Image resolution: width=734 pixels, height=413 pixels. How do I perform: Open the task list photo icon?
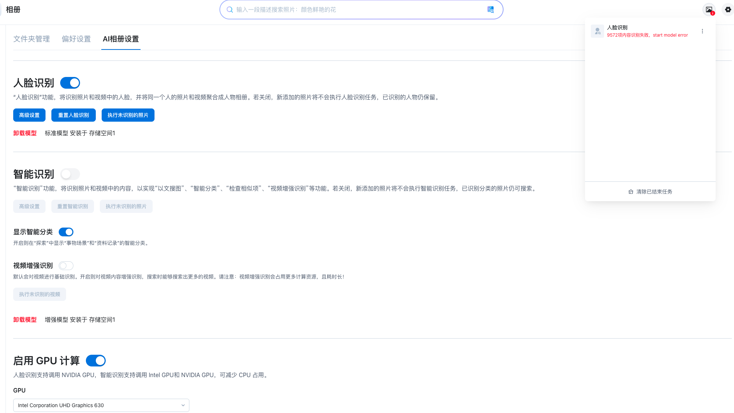tap(709, 10)
